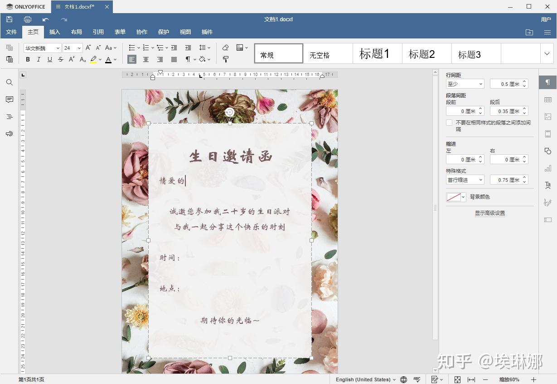Toggle superscript formatting
Viewport: 557px width, 384px height.
pyautogui.click(x=72, y=59)
